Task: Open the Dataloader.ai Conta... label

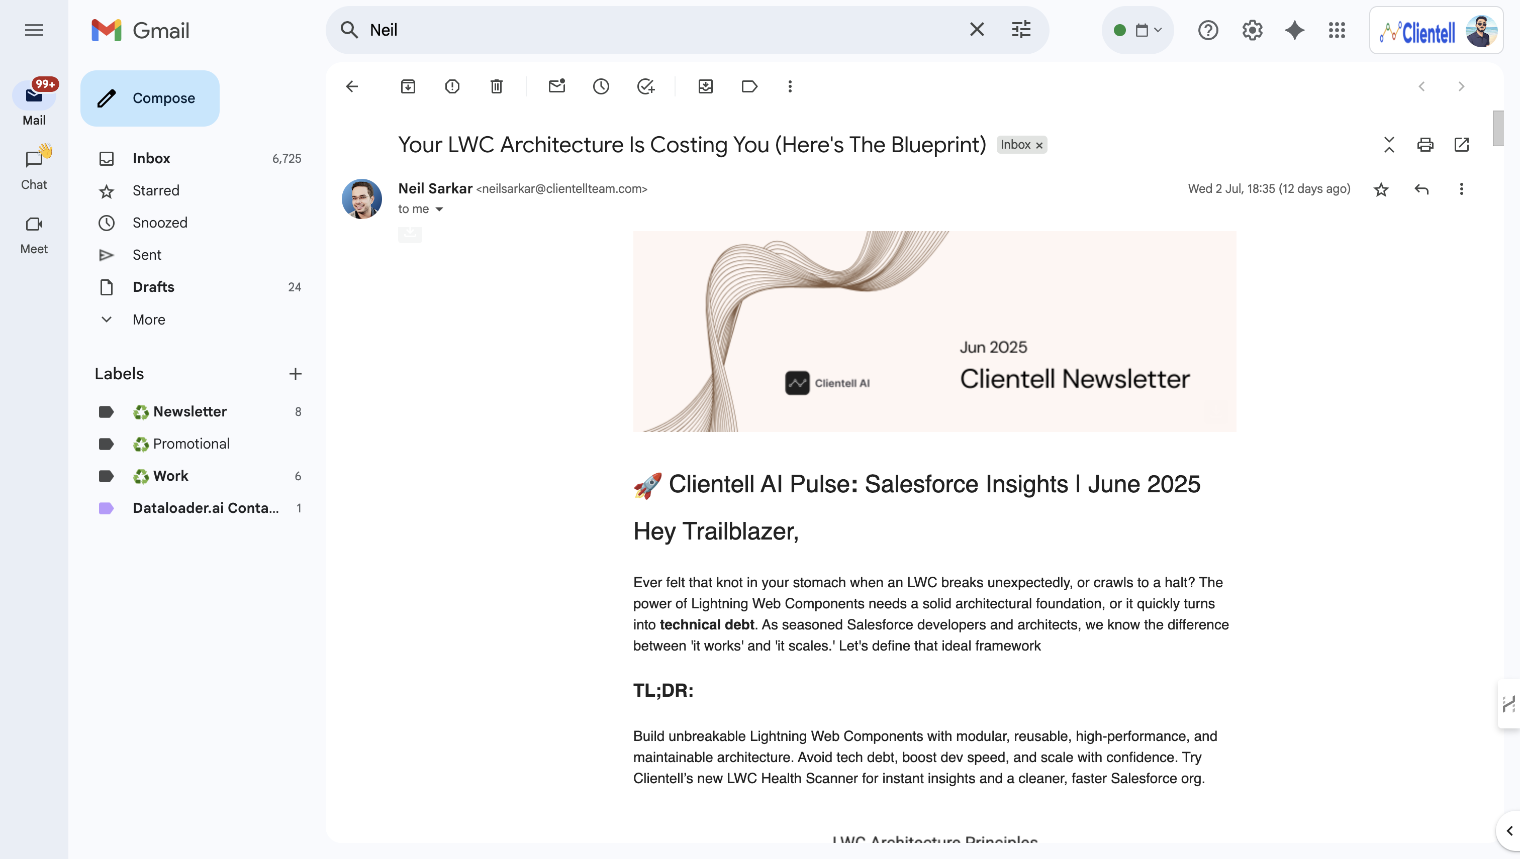Action: [x=198, y=508]
